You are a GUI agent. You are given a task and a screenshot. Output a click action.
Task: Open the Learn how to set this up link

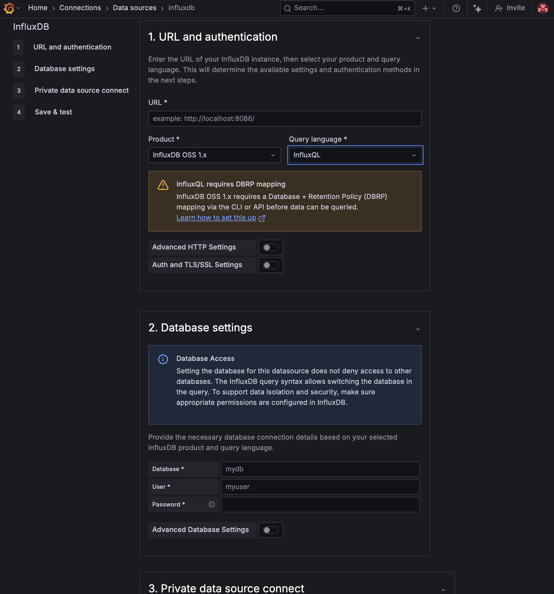(x=216, y=217)
